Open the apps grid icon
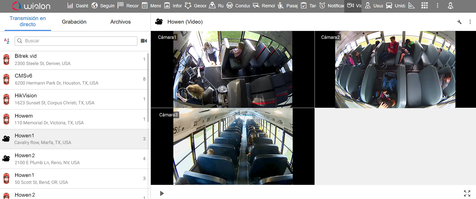The height and width of the screenshot is (199, 476). coord(424,6)
